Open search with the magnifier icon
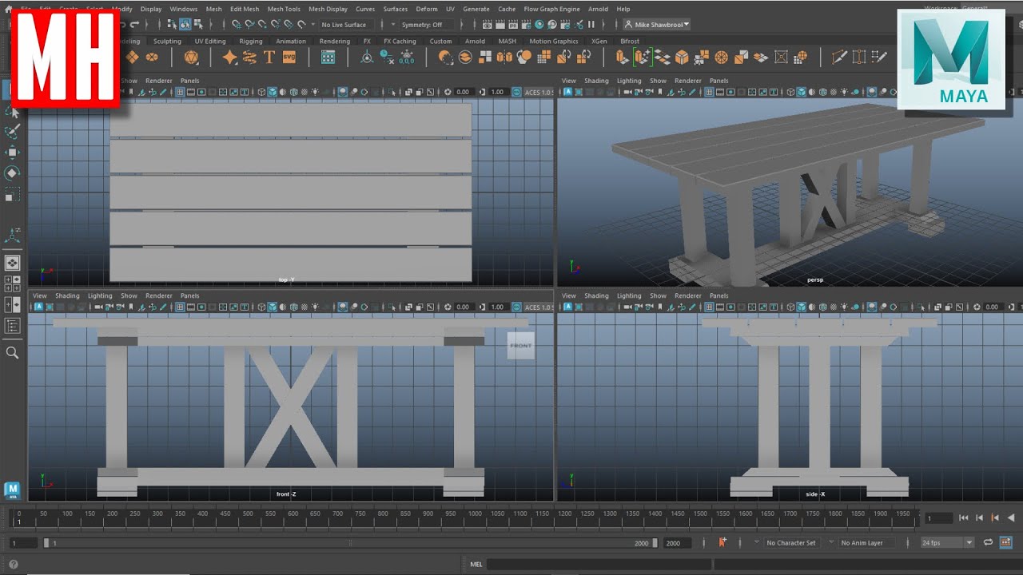This screenshot has height=575, width=1023. coord(12,352)
